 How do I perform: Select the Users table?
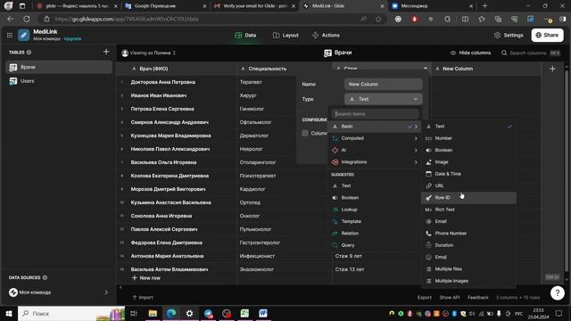tap(59, 81)
